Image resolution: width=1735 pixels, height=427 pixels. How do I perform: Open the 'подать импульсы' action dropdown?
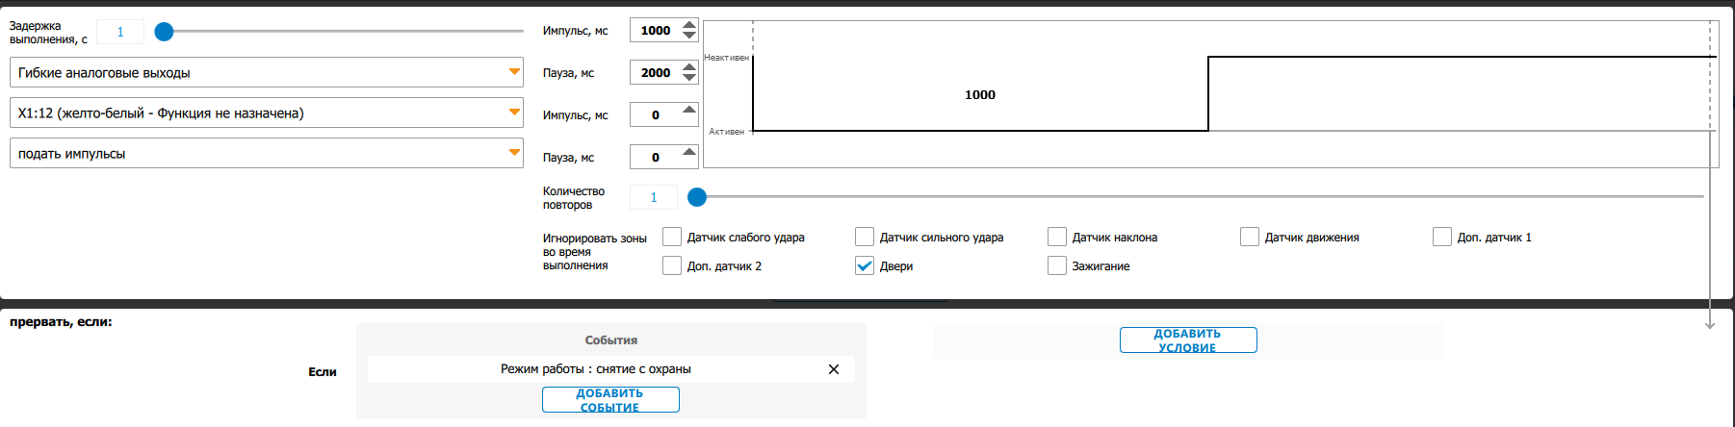(267, 153)
